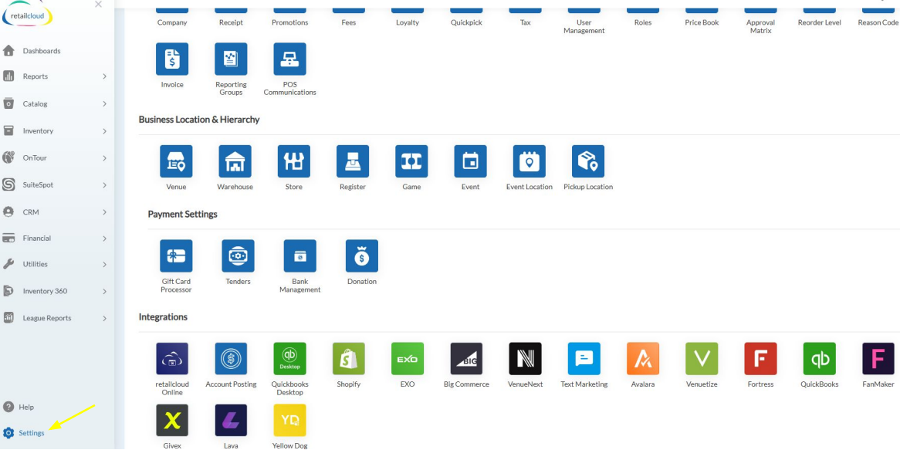Expand the League Reports sidebar chevron
Image resolution: width=900 pixels, height=450 pixels.
104,318
